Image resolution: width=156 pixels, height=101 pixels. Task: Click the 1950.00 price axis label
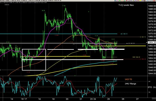coord(152,64)
